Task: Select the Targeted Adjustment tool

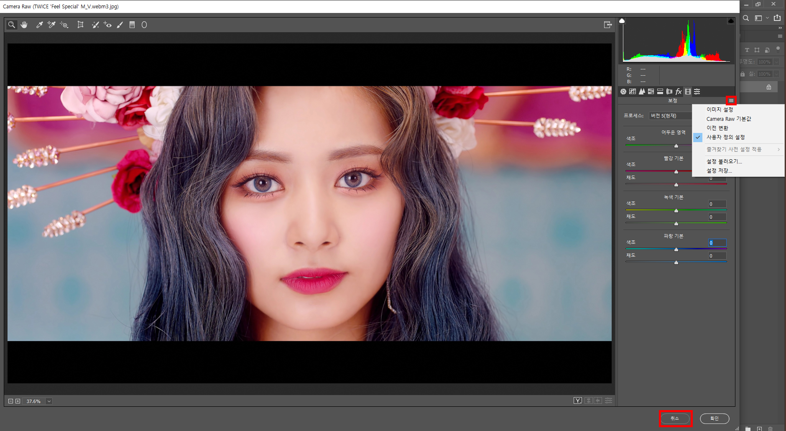Action: coord(64,25)
